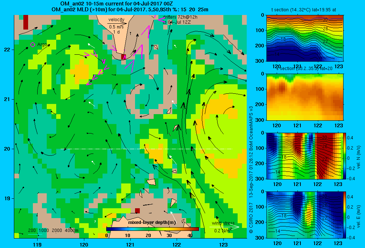Open the northward velocity section plot

pos(305,156)
